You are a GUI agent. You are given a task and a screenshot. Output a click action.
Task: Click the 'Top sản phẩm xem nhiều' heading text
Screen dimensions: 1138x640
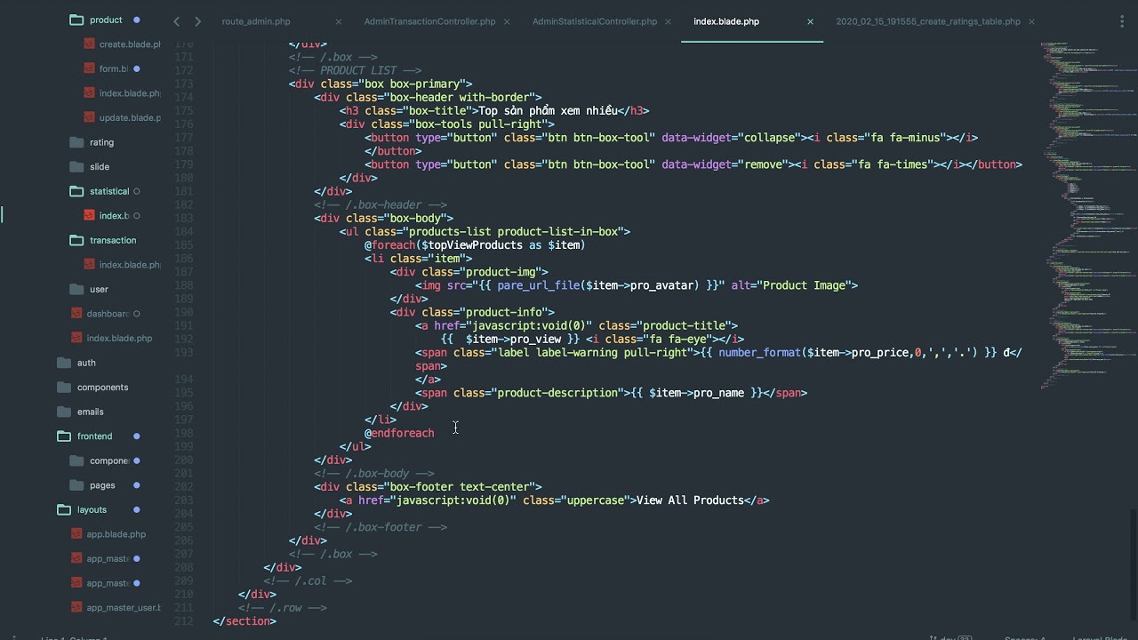point(548,110)
